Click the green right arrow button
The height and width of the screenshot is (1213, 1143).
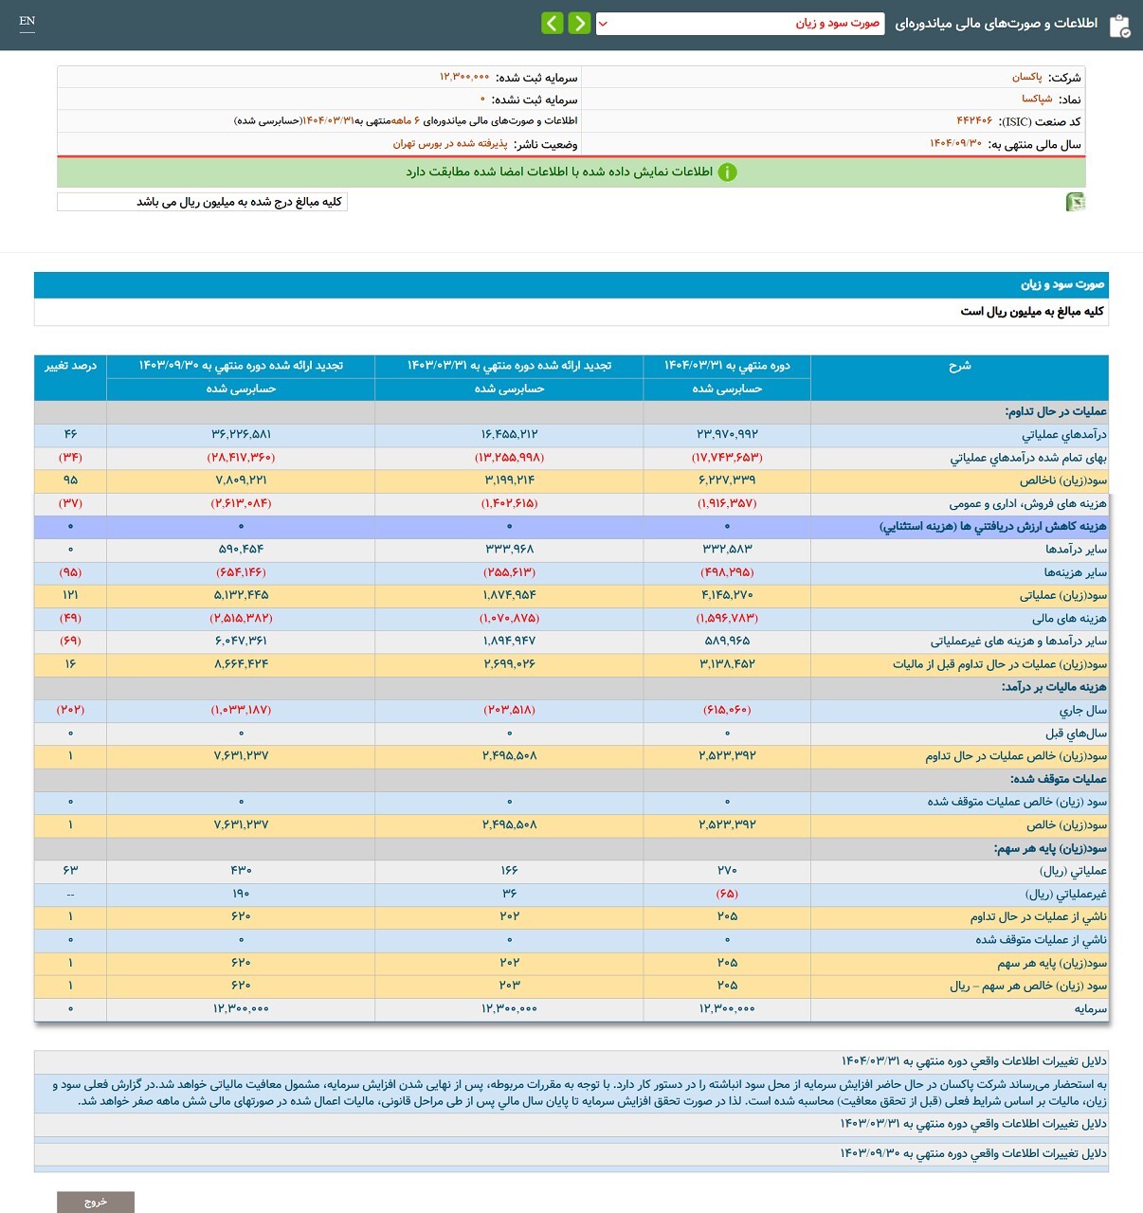pyautogui.click(x=579, y=24)
